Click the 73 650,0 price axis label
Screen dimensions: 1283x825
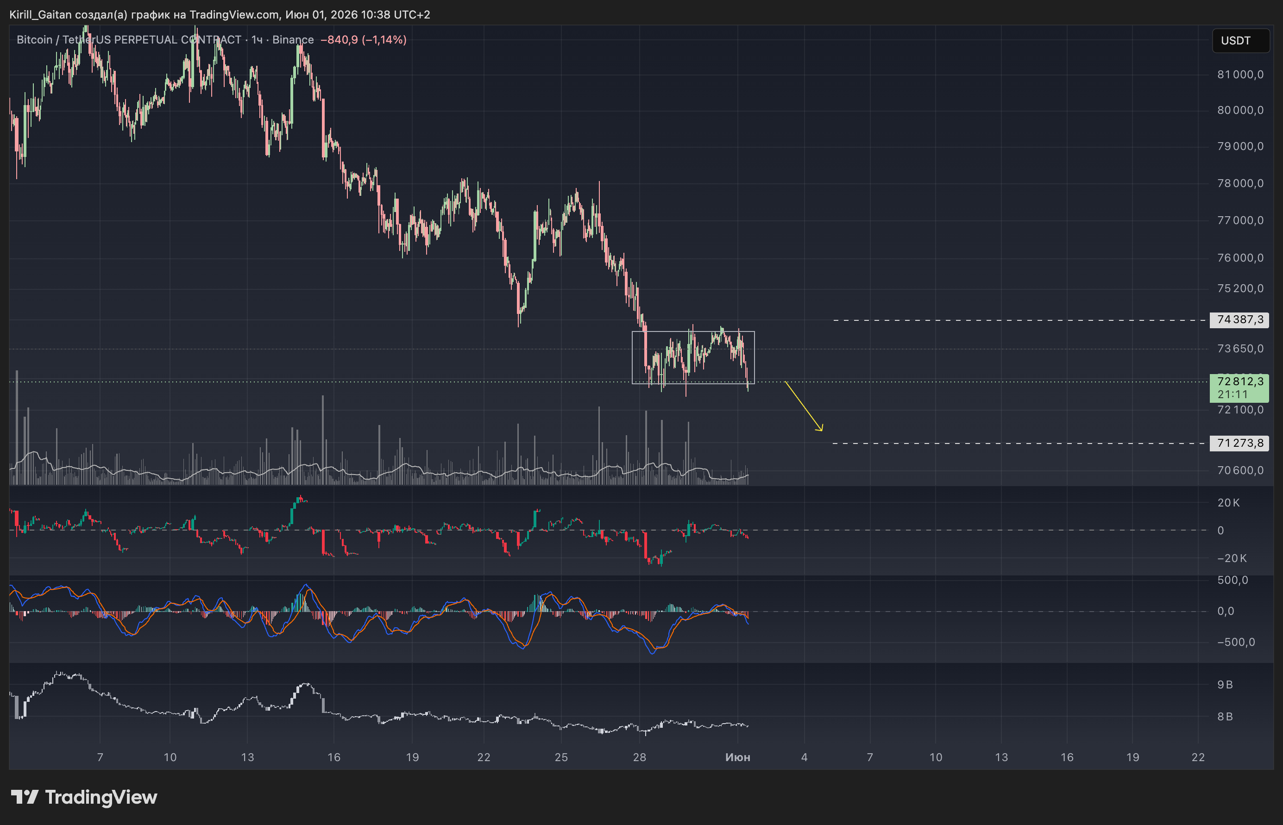1240,349
